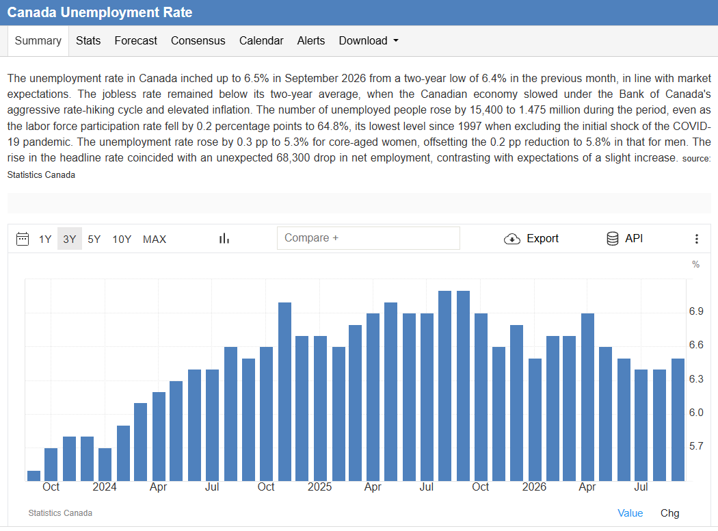
Task: Open the calendar date range icon
Action: tap(23, 239)
